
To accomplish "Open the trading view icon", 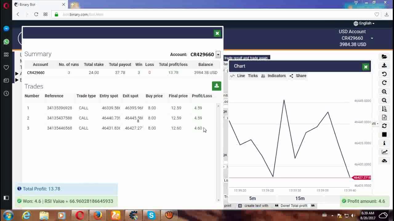I will (384, 161).
